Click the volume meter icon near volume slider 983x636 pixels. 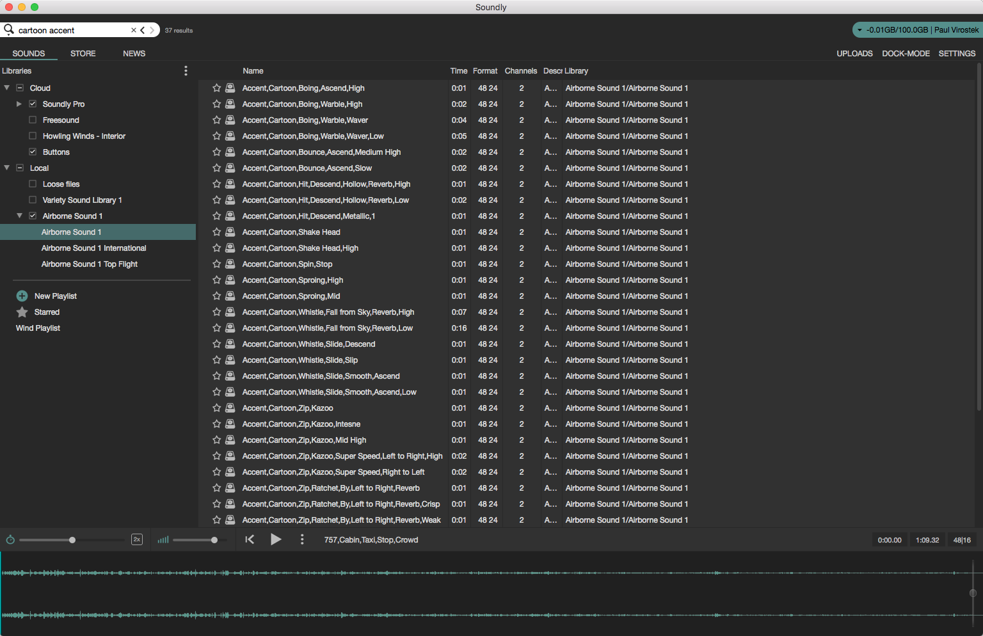tap(163, 539)
